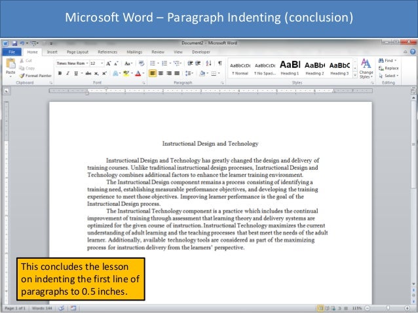Viewport: 418px width, 313px height.
Task: Switch to the Developer tab
Action: [x=201, y=52]
